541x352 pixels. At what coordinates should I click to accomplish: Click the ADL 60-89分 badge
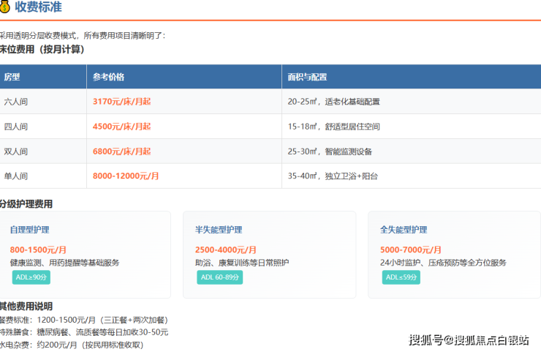[x=220, y=277]
